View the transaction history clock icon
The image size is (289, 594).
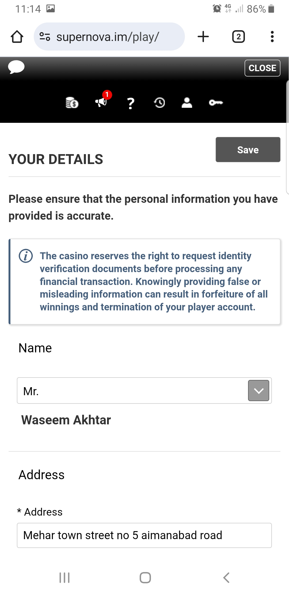click(159, 103)
